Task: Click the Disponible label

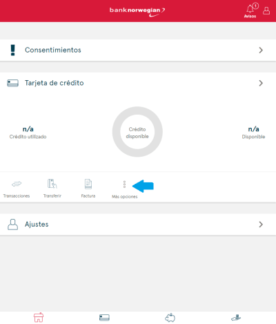Action: point(253,137)
